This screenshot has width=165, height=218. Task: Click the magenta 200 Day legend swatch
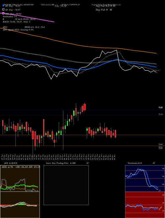point(4,14)
